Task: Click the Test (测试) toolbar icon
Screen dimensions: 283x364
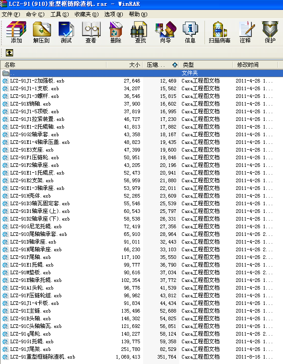Action: point(66,32)
